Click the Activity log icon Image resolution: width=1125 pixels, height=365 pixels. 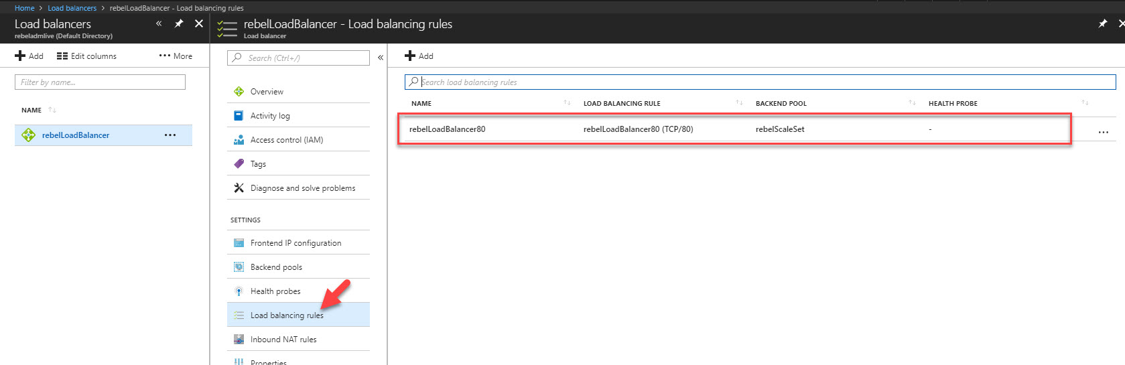(239, 116)
